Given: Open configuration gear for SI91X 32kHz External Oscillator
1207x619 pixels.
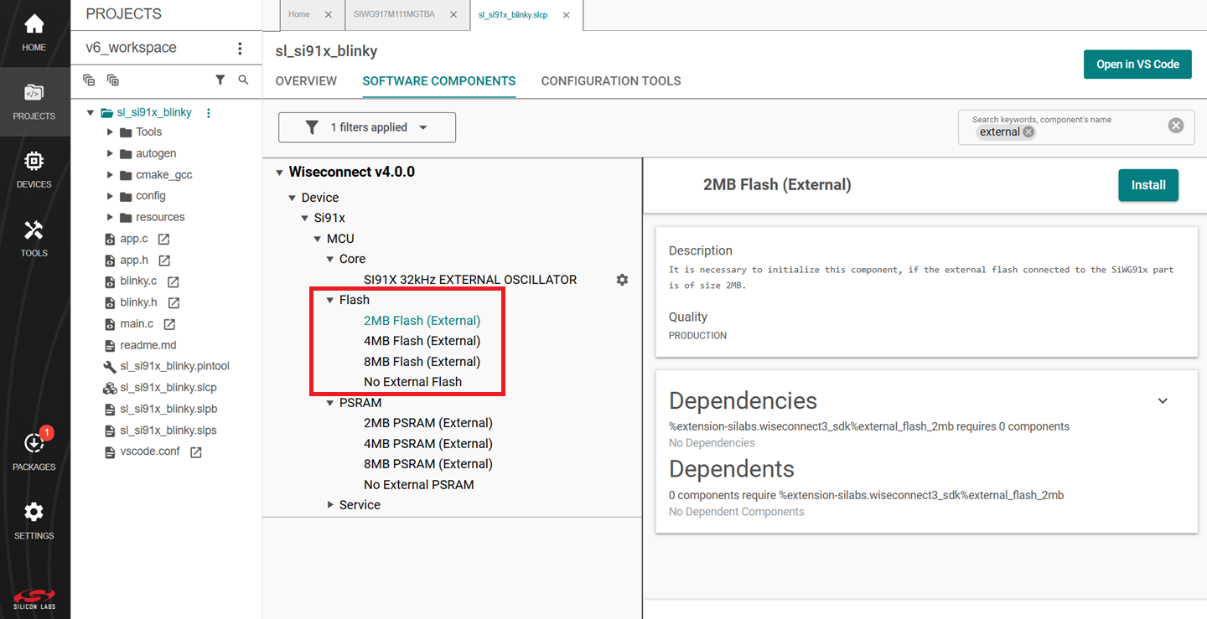Looking at the screenshot, I should click(x=622, y=280).
